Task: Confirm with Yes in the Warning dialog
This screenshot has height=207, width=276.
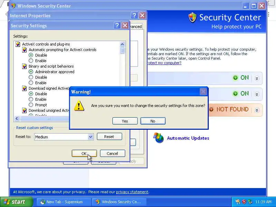Action: pyautogui.click(x=125, y=121)
